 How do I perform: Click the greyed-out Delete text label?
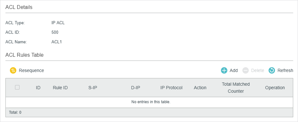click(257, 70)
